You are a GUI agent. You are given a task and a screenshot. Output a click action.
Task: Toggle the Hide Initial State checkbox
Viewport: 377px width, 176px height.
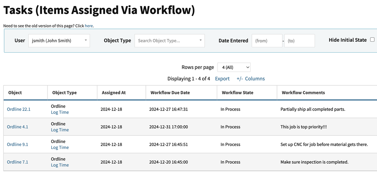[372, 40]
